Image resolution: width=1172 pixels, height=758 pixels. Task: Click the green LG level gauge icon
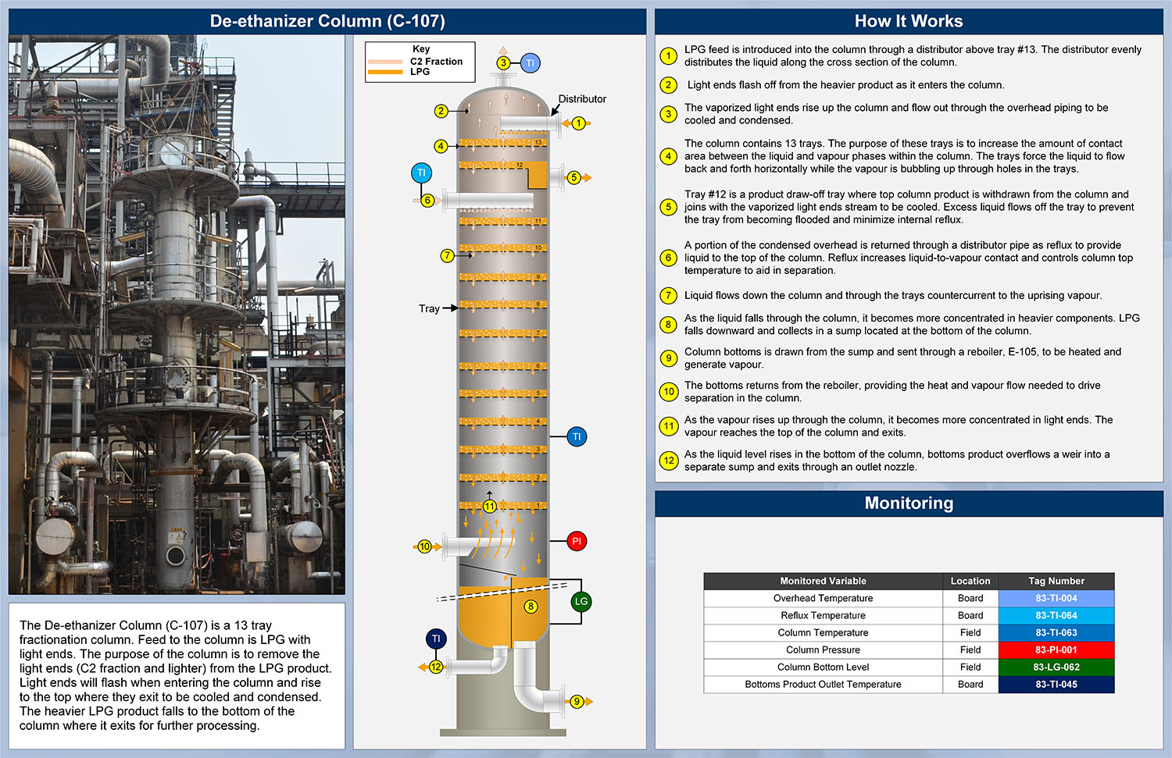pos(581,601)
